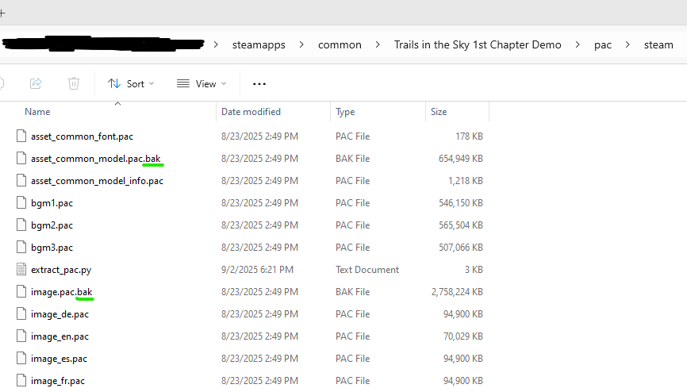Select file asset_common_font.pac
Screen dimensions: 687x392
[x=82, y=136]
